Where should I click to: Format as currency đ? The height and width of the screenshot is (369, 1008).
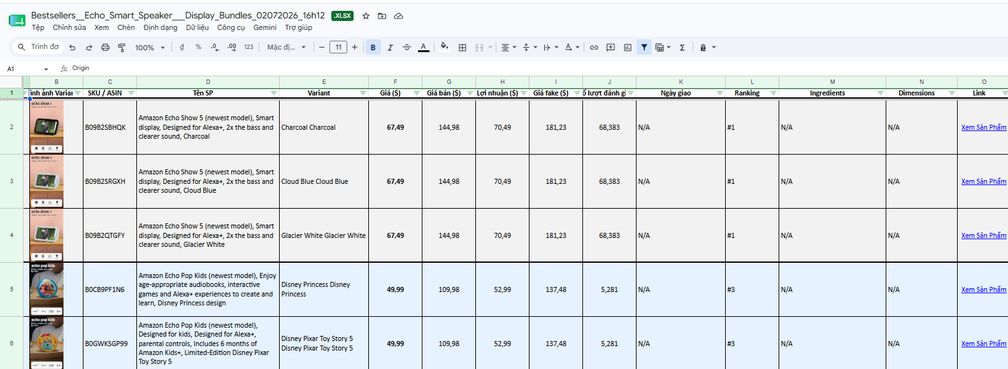click(182, 47)
